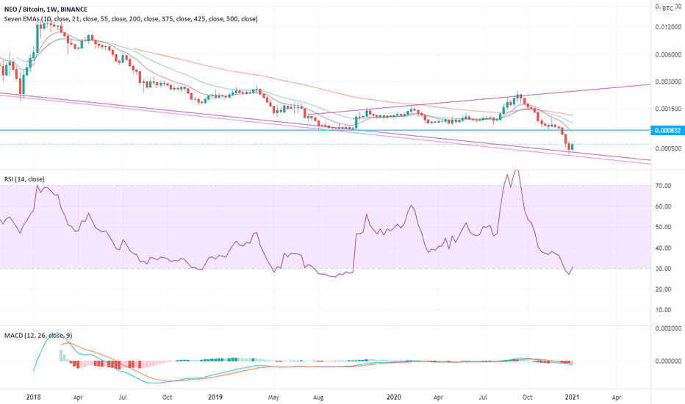Click the RSI 70.00 axis level
The height and width of the screenshot is (404, 685).
pos(663,186)
